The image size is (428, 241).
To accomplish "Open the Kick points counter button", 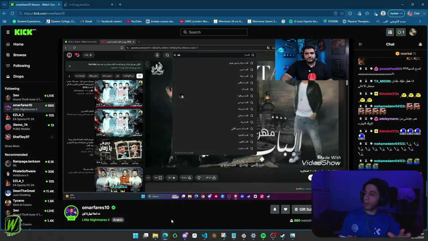I will pos(401,32).
